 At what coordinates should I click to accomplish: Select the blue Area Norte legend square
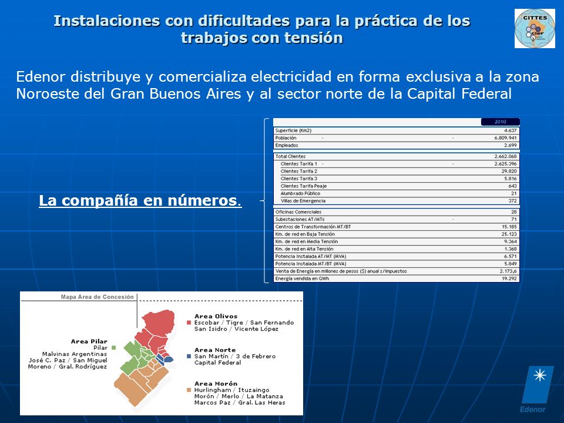click(x=189, y=357)
